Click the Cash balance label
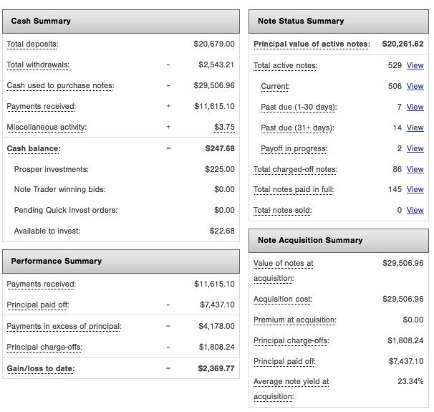The height and width of the screenshot is (412, 434). click(x=34, y=148)
